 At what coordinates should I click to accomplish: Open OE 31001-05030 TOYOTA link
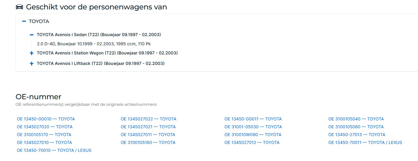click(253, 127)
